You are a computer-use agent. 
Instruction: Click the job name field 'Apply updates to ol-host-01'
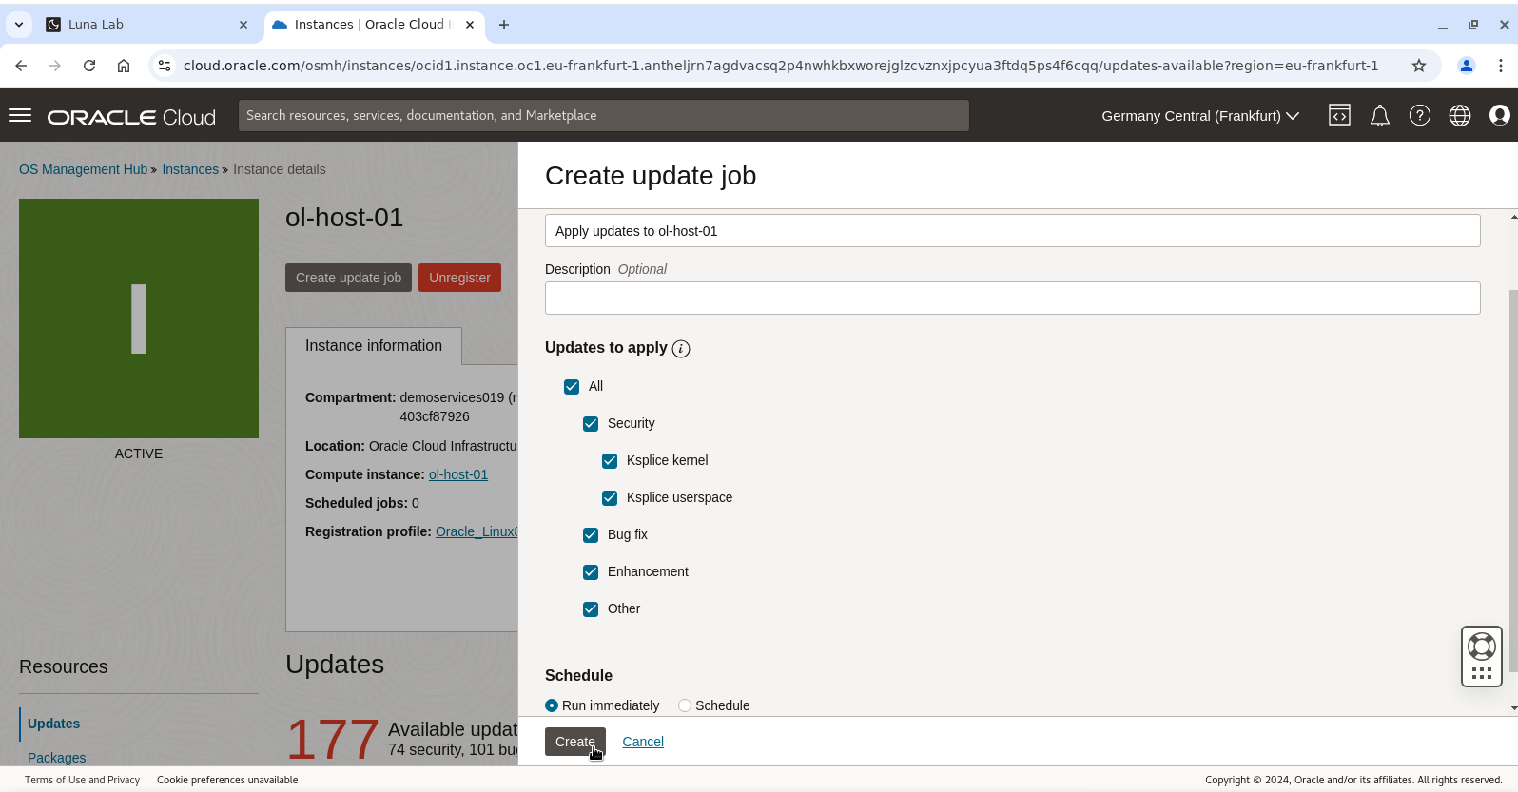click(x=1012, y=231)
